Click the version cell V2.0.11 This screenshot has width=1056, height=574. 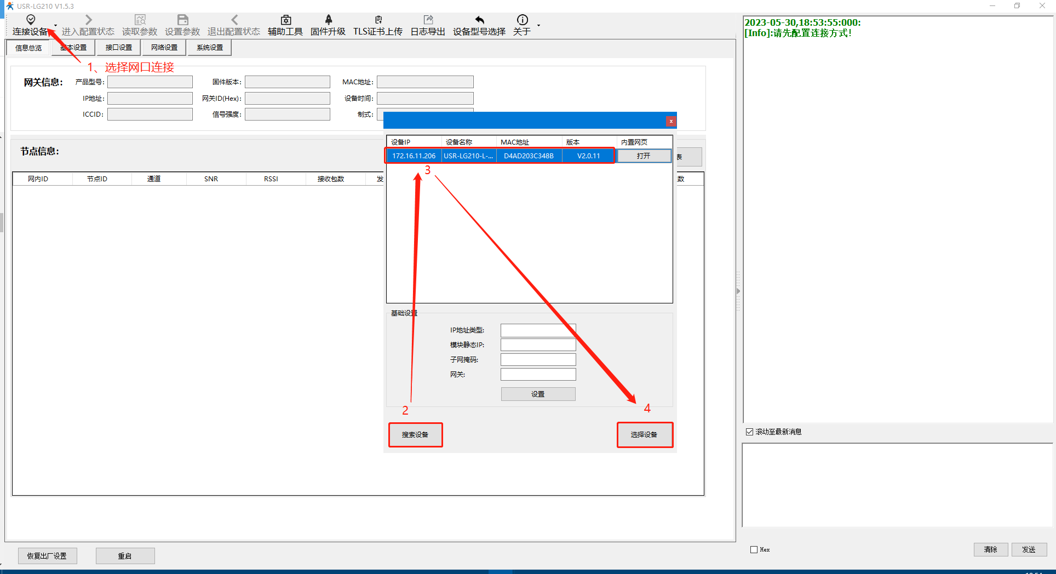pyautogui.click(x=589, y=156)
